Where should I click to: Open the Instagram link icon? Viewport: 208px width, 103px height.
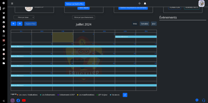coord(13,100)
